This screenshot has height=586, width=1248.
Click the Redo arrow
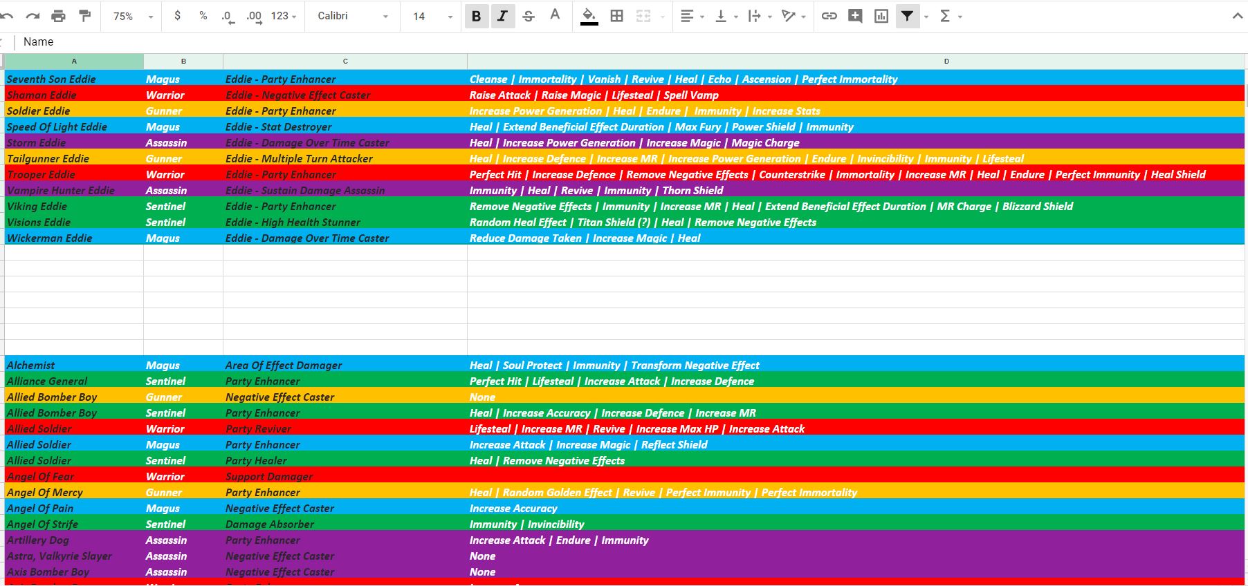coord(33,16)
